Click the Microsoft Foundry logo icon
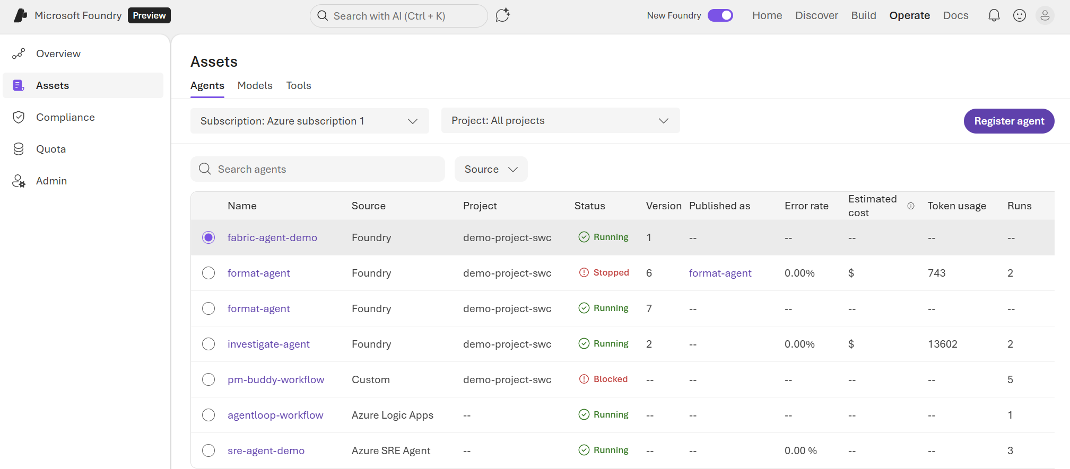Image resolution: width=1070 pixels, height=469 pixels. click(20, 15)
